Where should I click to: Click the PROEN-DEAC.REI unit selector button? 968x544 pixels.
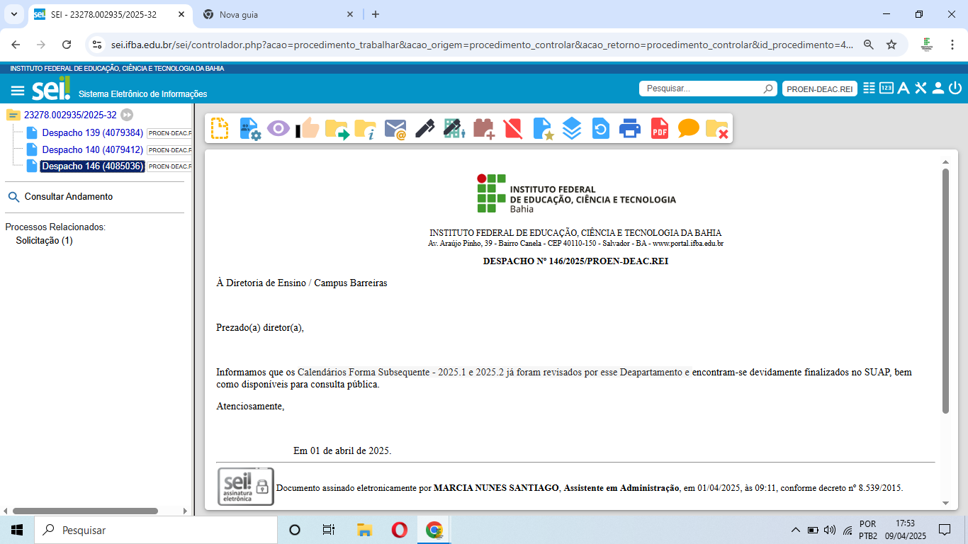pyautogui.click(x=820, y=89)
